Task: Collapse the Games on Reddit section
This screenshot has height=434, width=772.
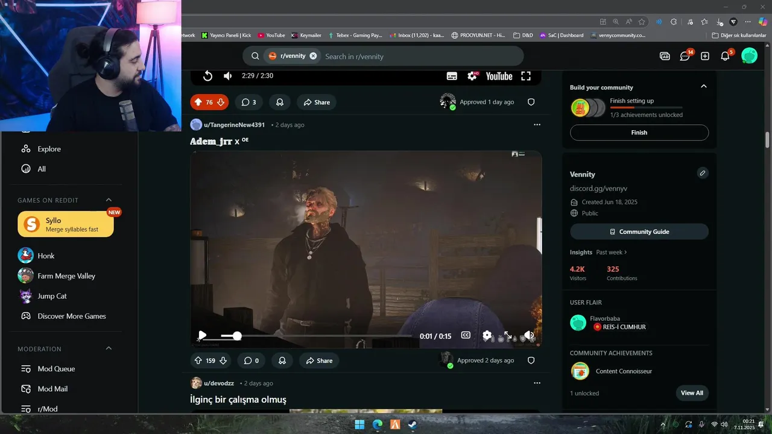Action: tap(109, 200)
